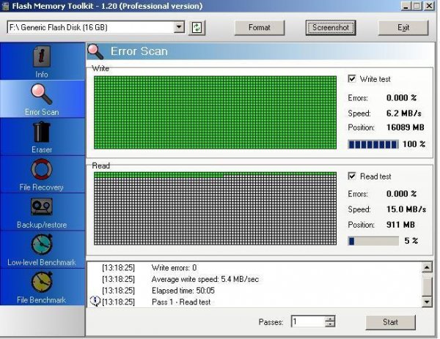
Task: Open the Eraser trash can tool
Action: point(42,132)
